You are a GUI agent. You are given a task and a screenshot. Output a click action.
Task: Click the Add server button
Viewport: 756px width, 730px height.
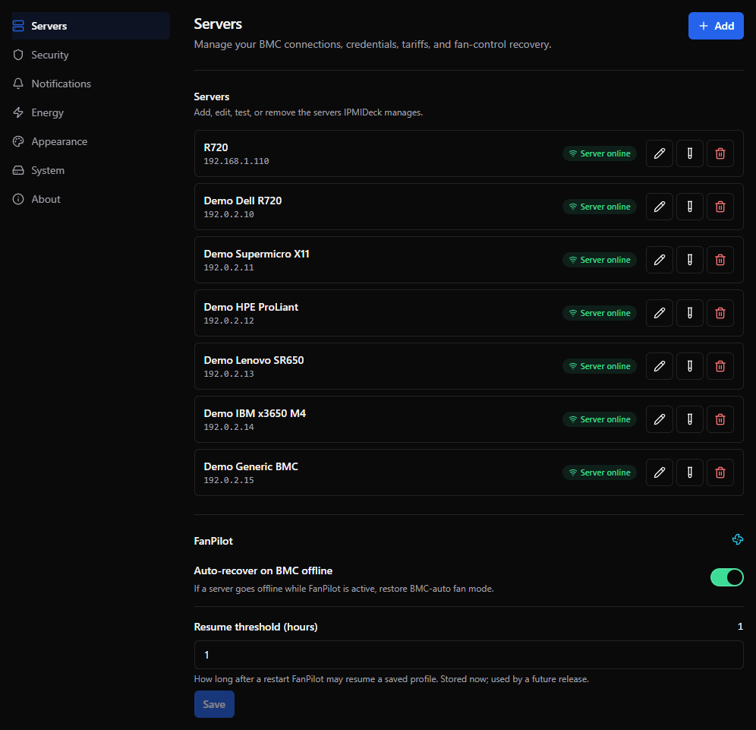716,26
